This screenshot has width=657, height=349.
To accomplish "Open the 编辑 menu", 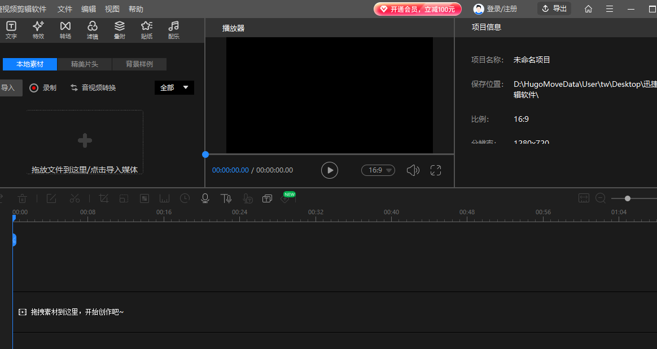I will coord(89,9).
